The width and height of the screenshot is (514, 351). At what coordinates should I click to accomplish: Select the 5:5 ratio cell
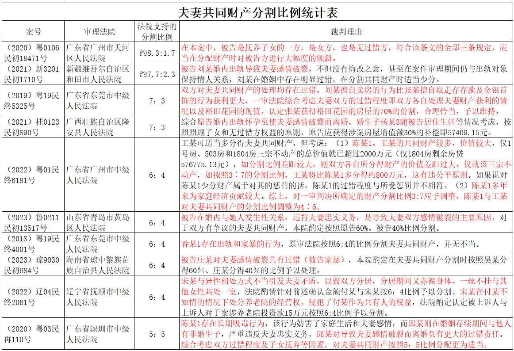pos(157,334)
